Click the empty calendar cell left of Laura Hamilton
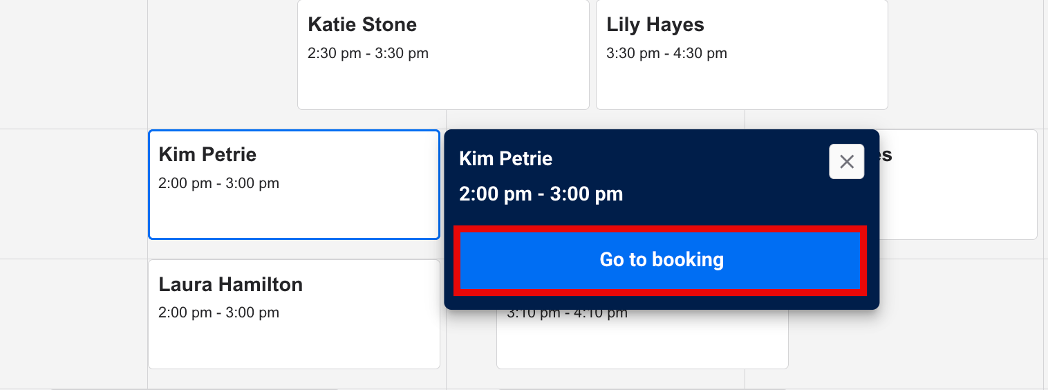This screenshot has width=1048, height=390. tap(73, 322)
